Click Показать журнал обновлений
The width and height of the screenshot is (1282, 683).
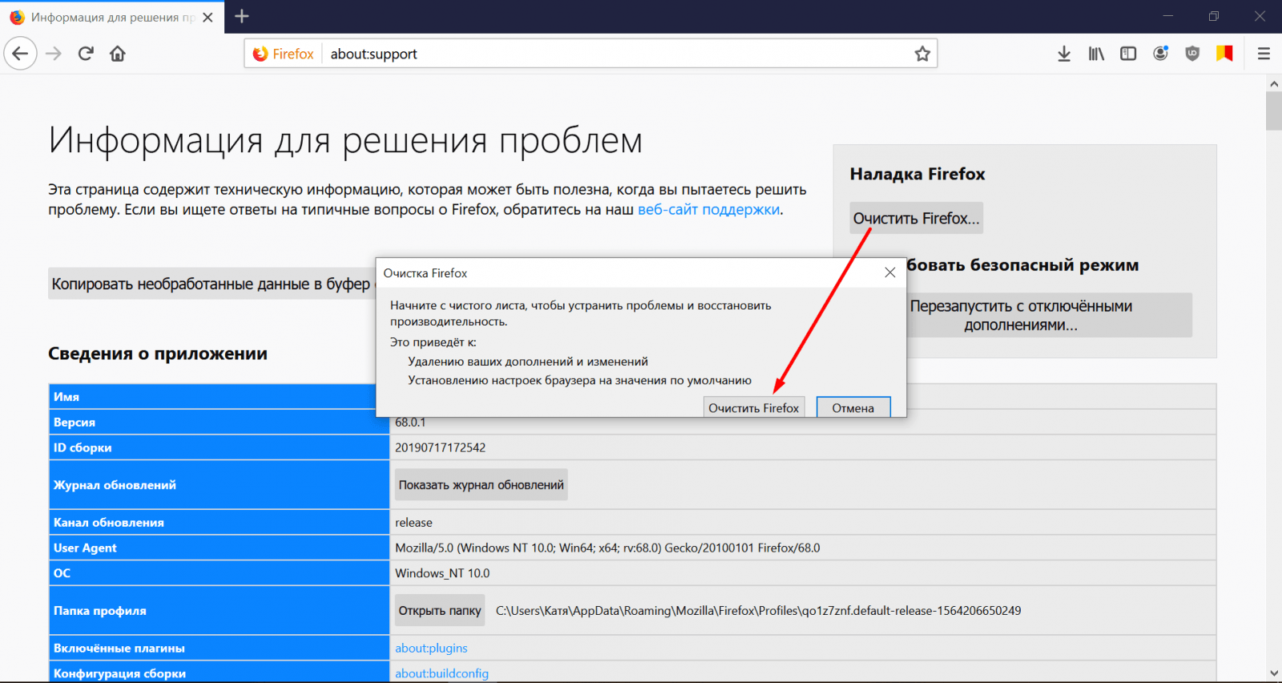[x=481, y=485]
